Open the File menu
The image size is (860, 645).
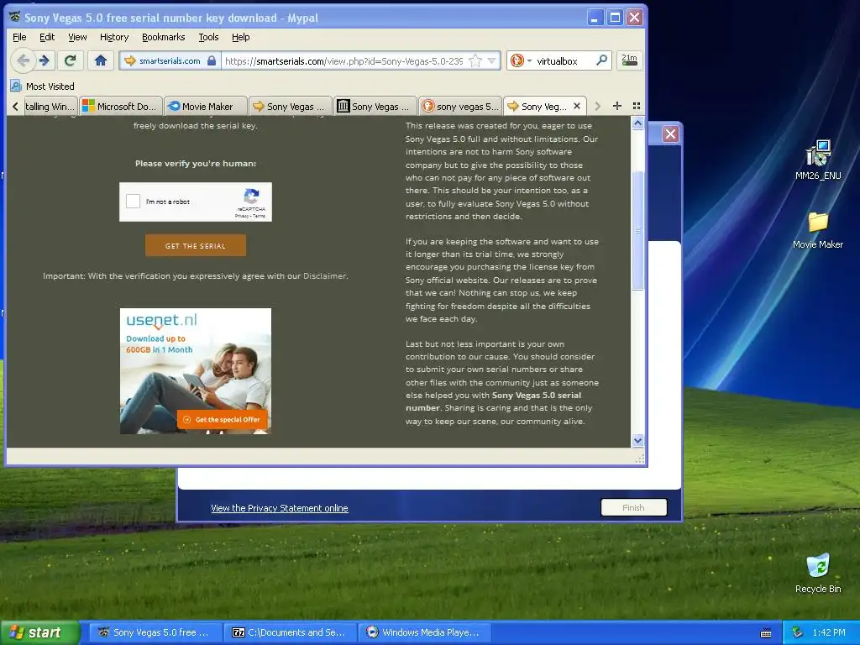[x=20, y=37]
